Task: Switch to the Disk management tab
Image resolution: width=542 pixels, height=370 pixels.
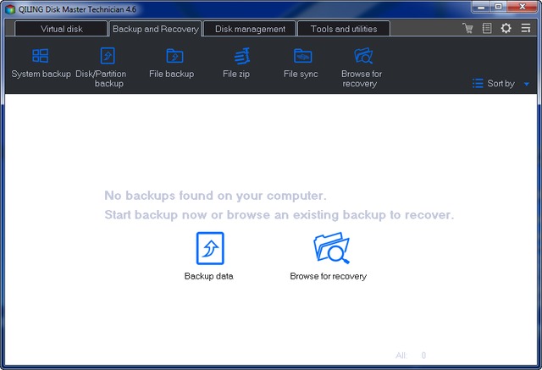Action: click(250, 29)
